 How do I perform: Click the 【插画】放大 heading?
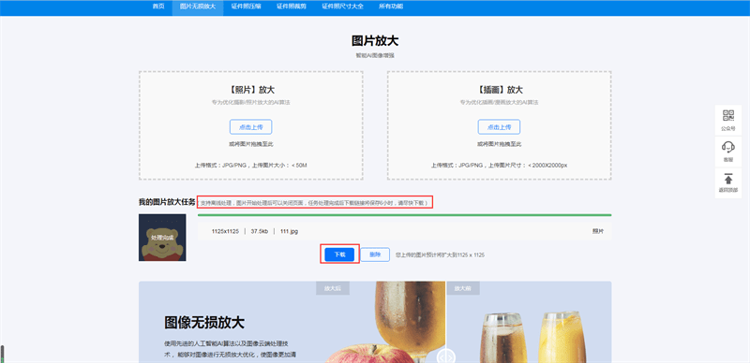click(499, 90)
